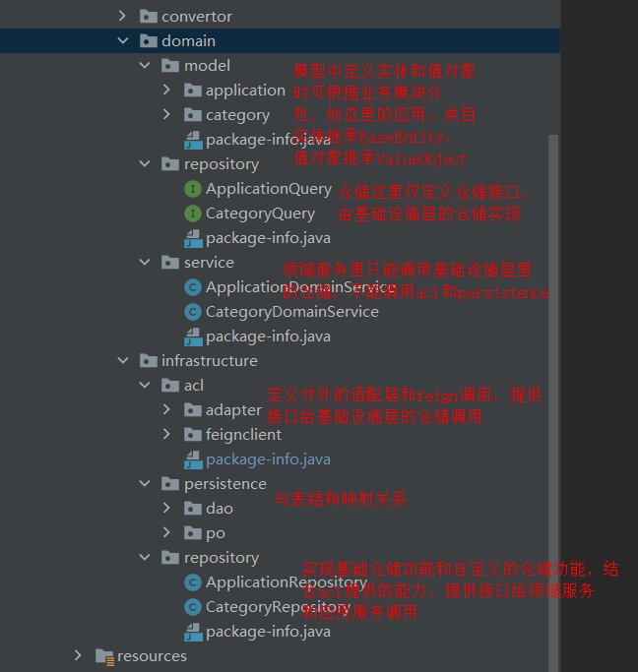
Task: Expand the feignclient package
Action: coord(166,435)
